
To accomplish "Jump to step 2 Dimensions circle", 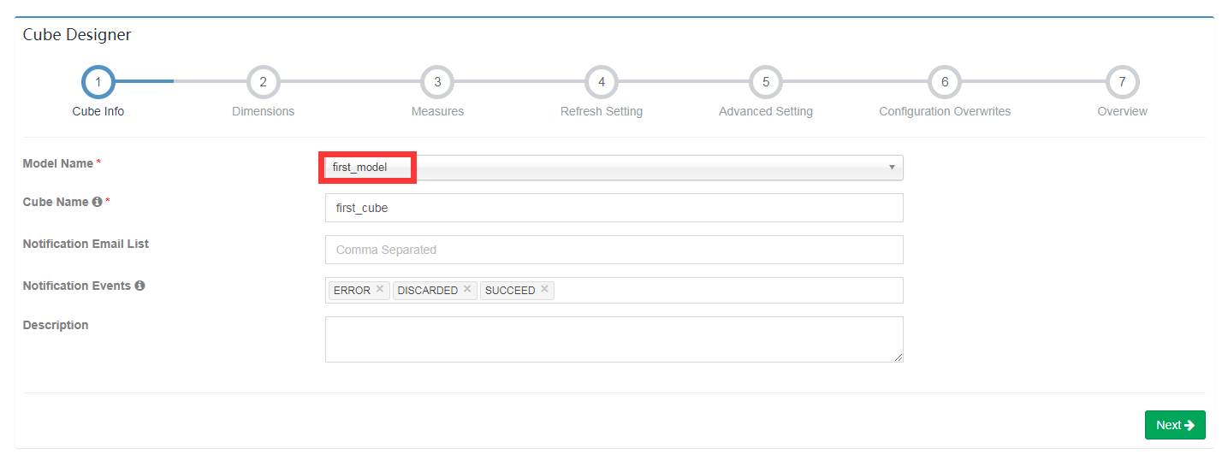I will tap(264, 82).
